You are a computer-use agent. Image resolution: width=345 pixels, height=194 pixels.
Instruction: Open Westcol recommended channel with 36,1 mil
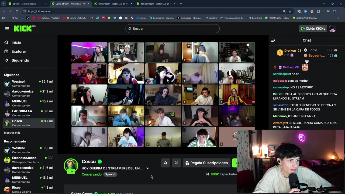point(29,150)
